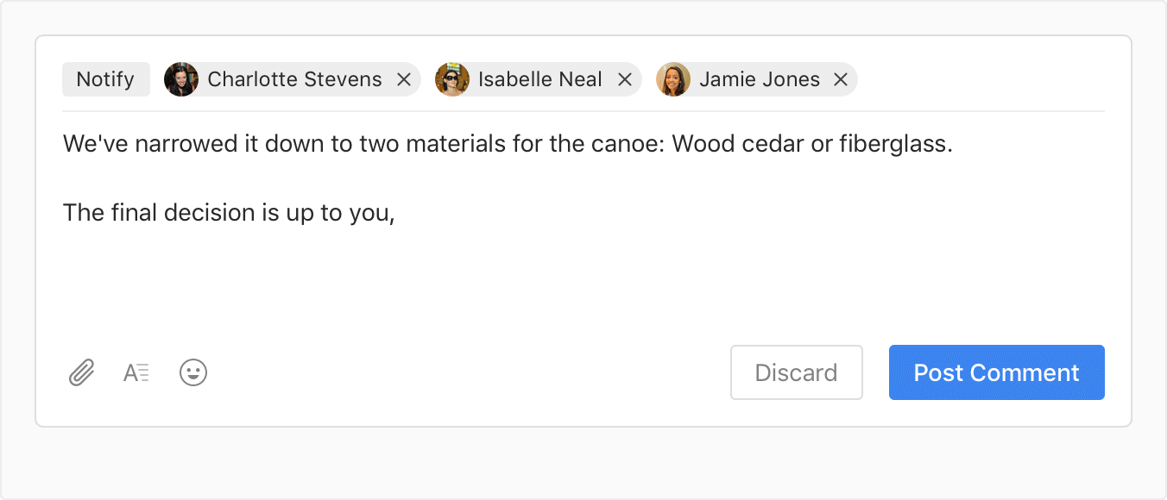
Task: Click empty notify row space after Jamie Jones
Action: tap(981, 79)
